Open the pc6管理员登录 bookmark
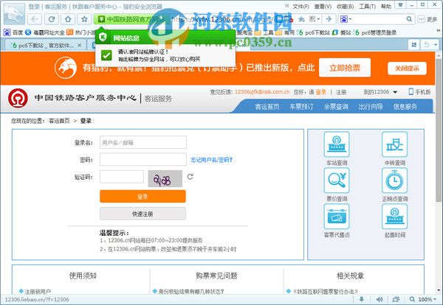 coord(376,32)
